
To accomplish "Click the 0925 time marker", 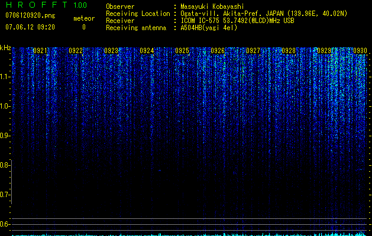I will pyautogui.click(x=182, y=51).
